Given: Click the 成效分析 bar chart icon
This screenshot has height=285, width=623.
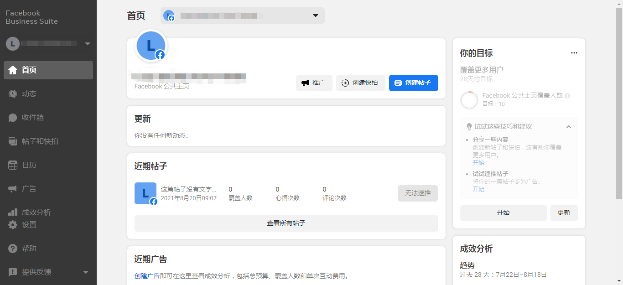Looking at the screenshot, I should pyautogui.click(x=13, y=212).
